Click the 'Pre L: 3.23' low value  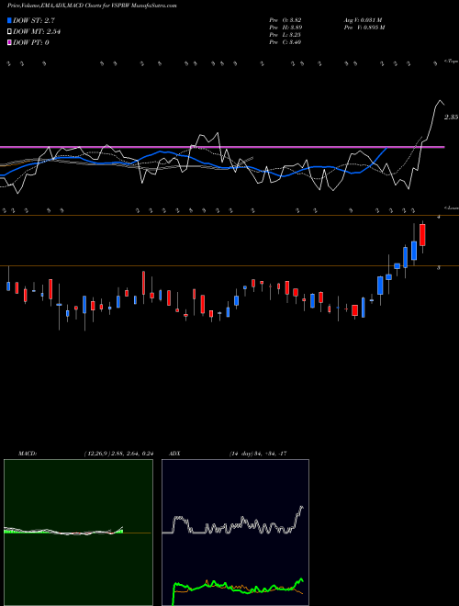285,35
